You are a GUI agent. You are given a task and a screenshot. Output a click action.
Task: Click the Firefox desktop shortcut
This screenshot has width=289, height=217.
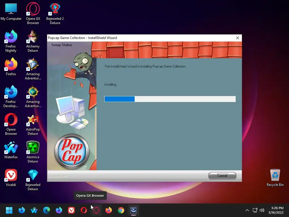(x=11, y=67)
